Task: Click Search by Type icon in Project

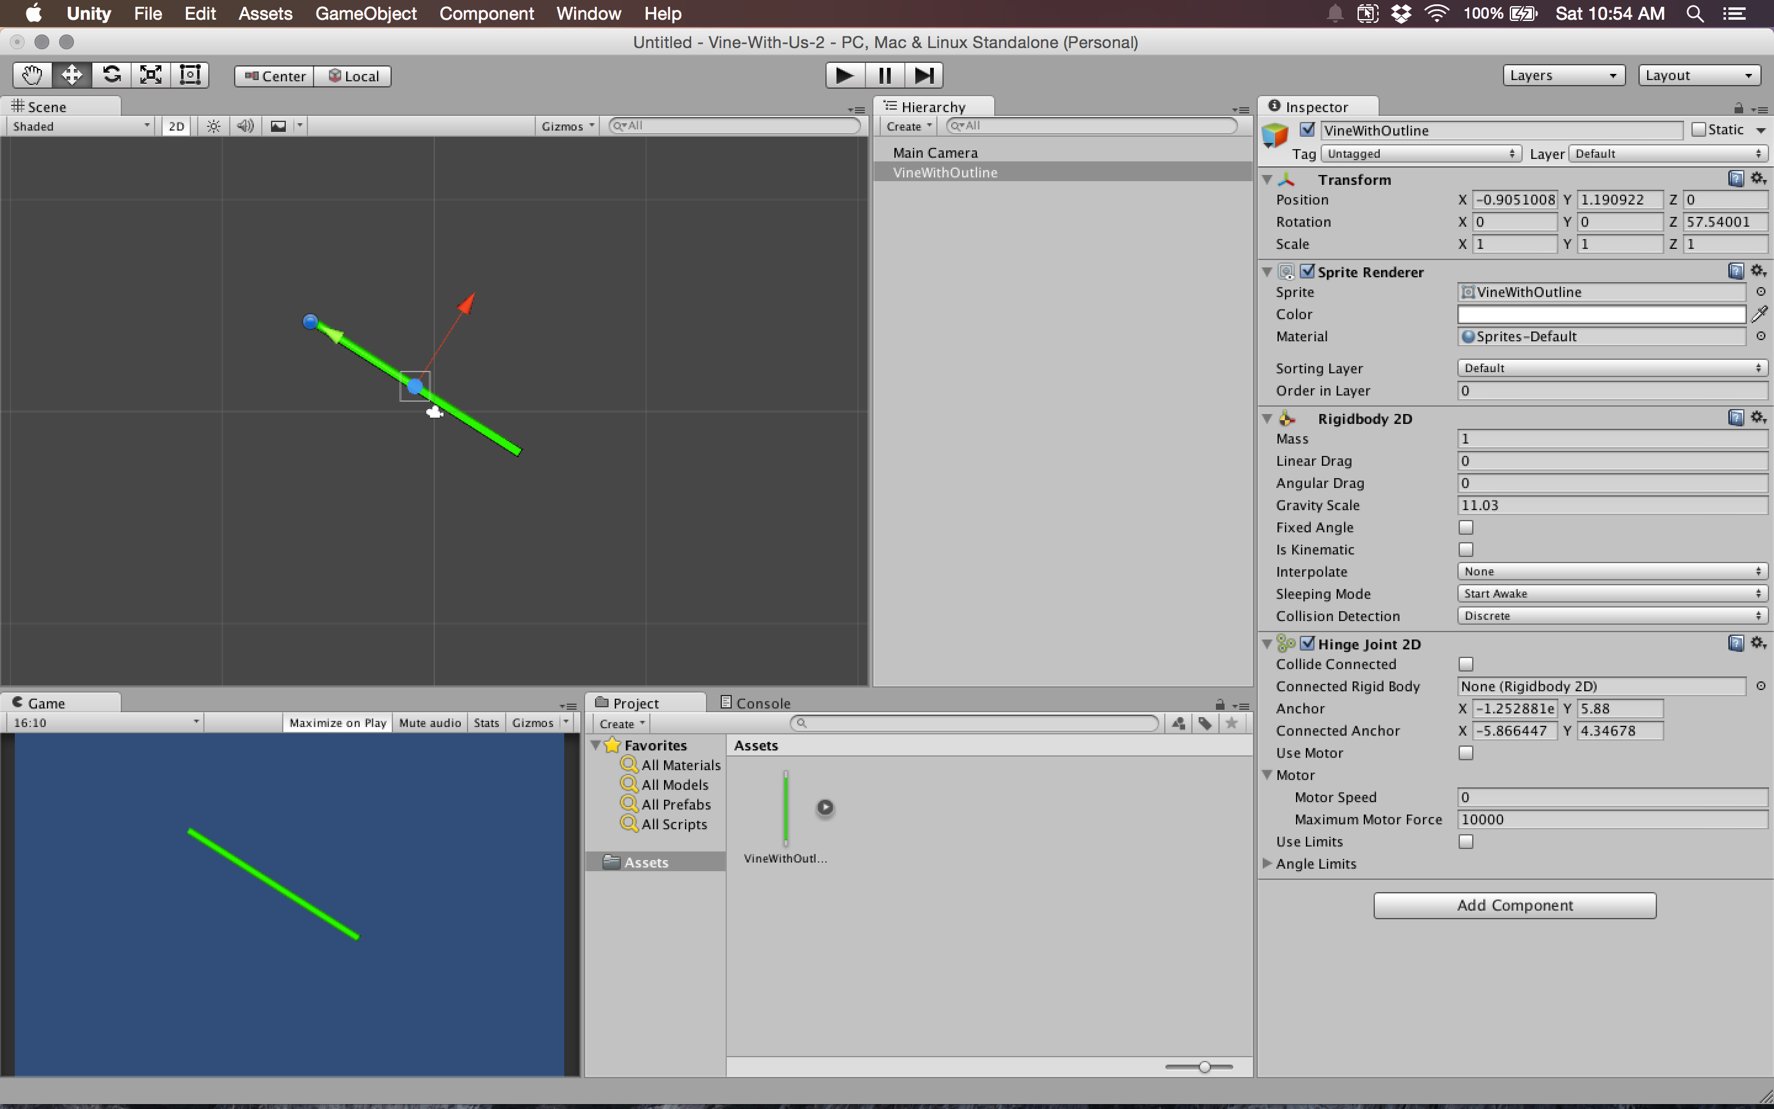Action: pyautogui.click(x=1178, y=723)
